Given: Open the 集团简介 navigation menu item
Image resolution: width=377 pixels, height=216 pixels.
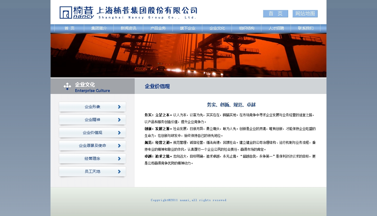Looking at the screenshot, I should (99, 28).
